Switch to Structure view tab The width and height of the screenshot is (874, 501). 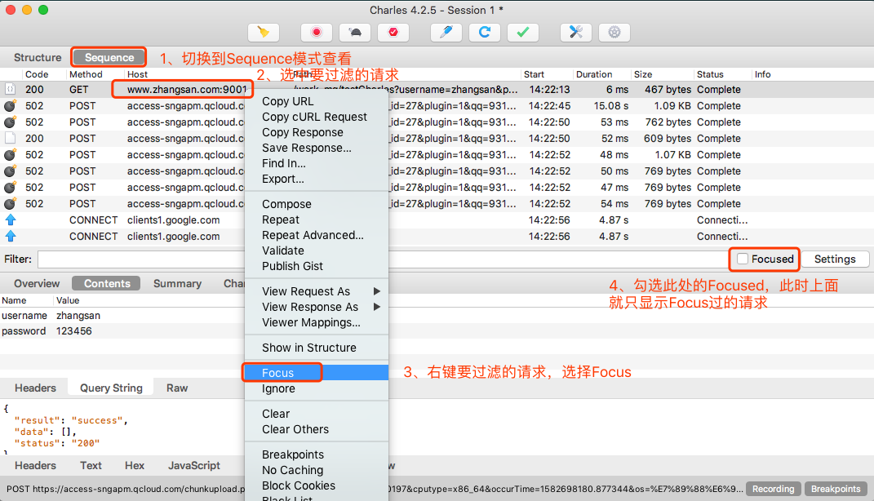tap(38, 57)
